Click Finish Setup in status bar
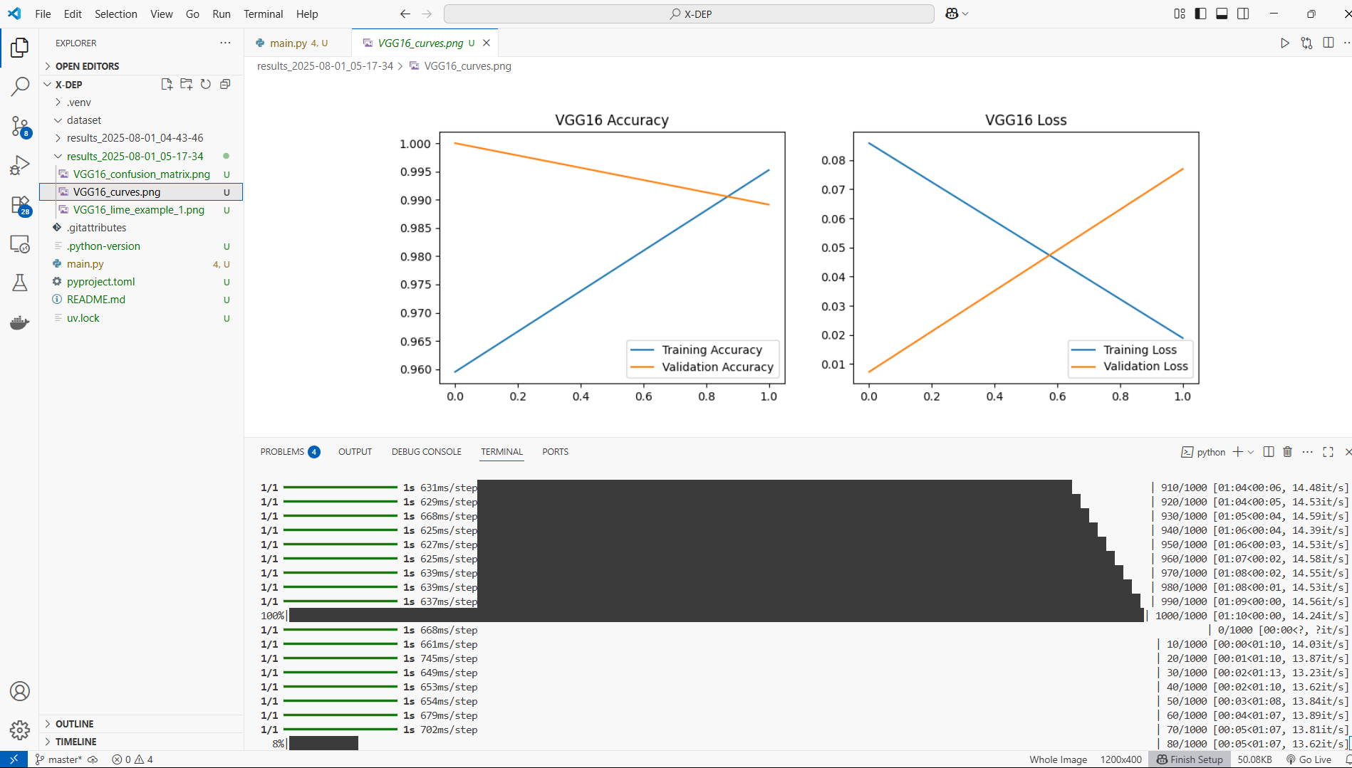The width and height of the screenshot is (1352, 768). (x=1189, y=759)
